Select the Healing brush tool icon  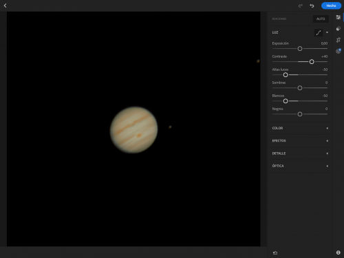tap(338, 28)
